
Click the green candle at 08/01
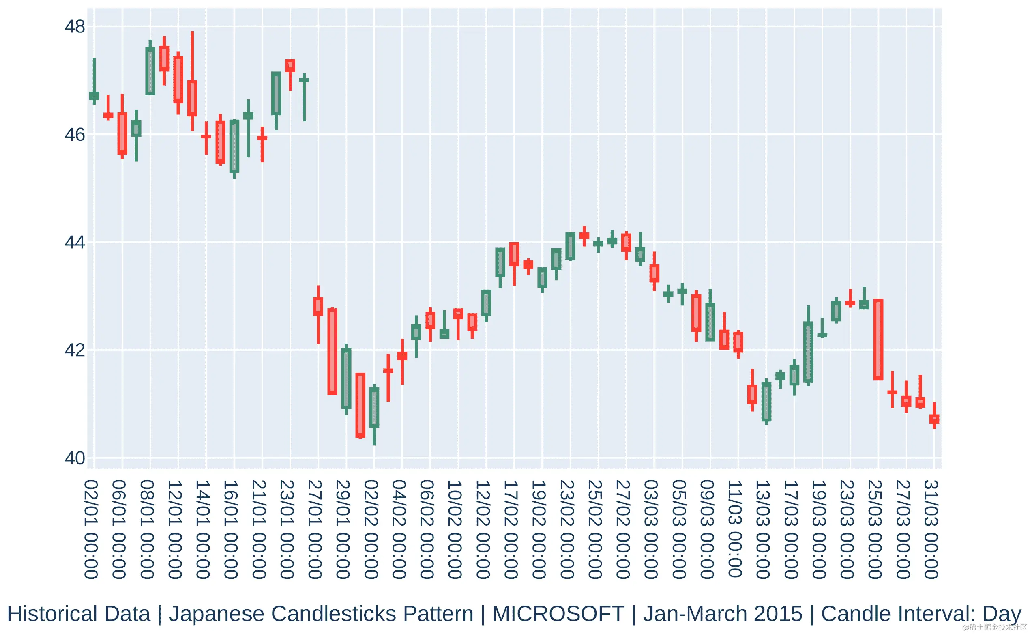[x=150, y=71]
